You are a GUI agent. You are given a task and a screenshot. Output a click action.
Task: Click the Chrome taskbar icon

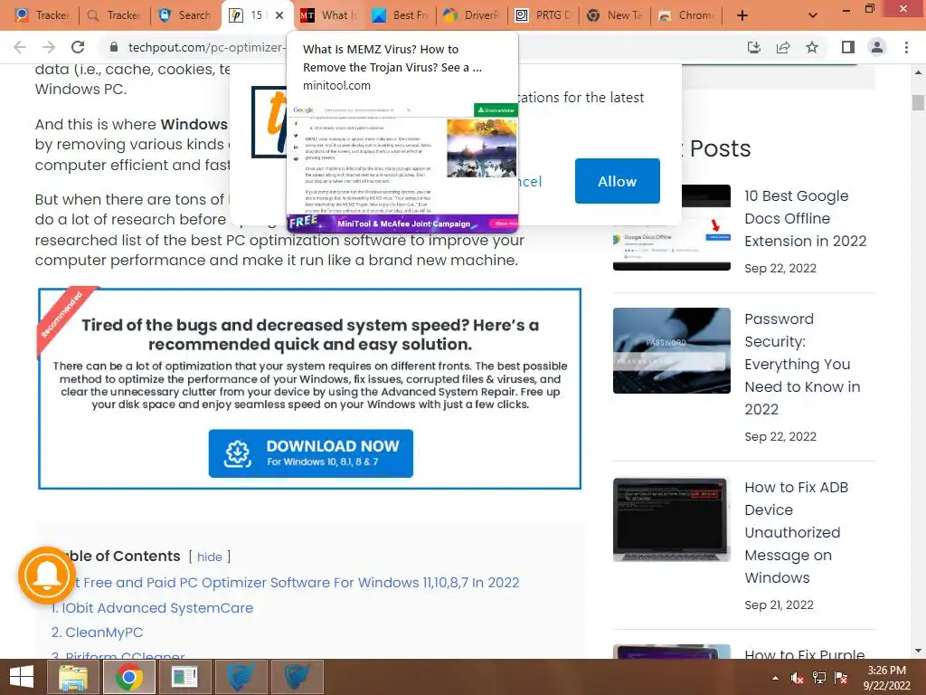[x=128, y=677]
